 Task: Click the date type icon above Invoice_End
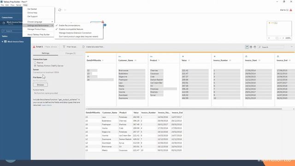278,56
